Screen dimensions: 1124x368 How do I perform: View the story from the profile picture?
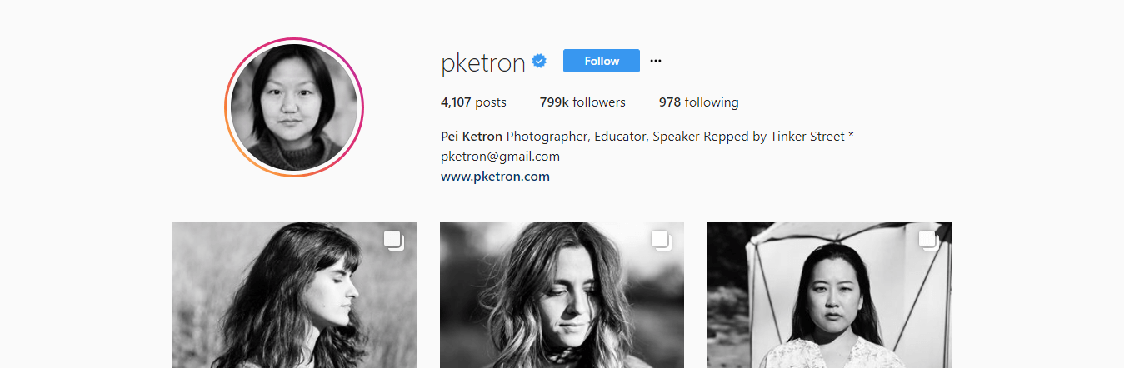click(294, 107)
